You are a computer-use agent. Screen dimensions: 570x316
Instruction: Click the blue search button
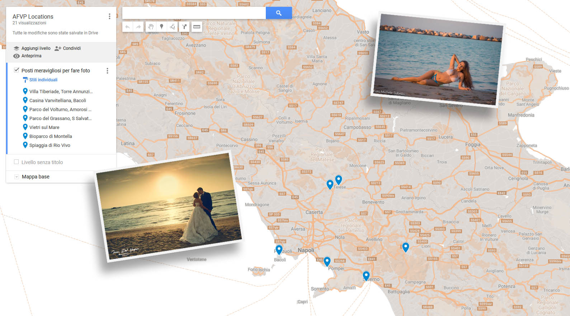tap(279, 13)
